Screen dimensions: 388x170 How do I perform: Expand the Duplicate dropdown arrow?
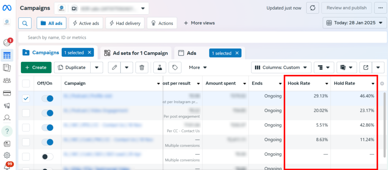tap(97, 67)
